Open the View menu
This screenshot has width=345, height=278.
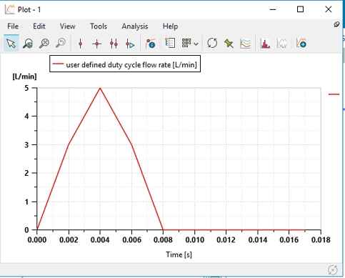68,26
